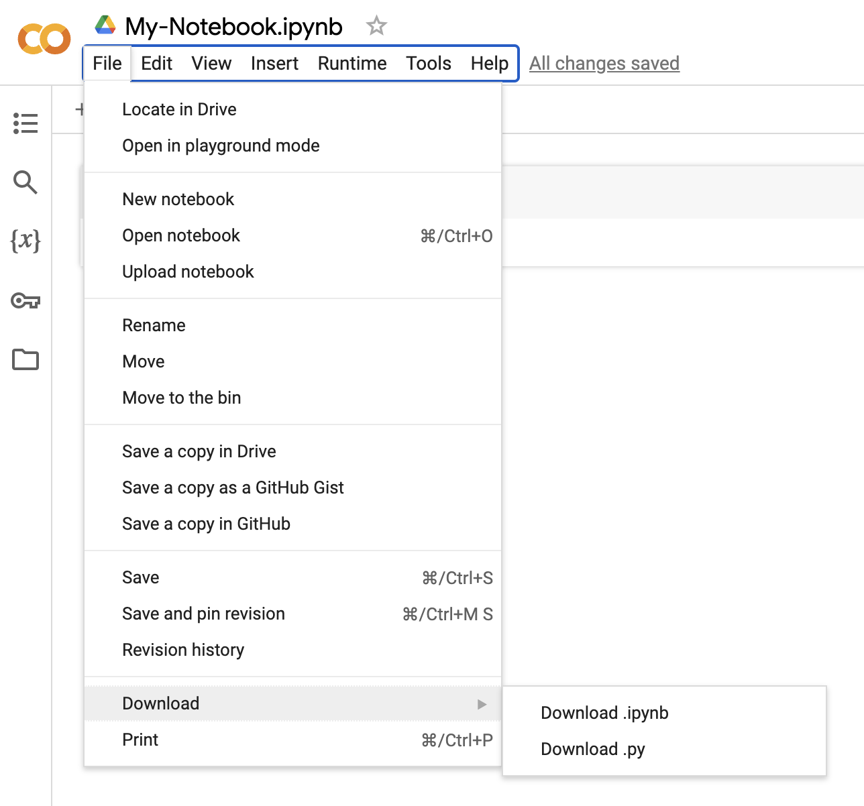Open the Secrets panel with the key icon
The height and width of the screenshot is (806, 864).
click(x=25, y=301)
